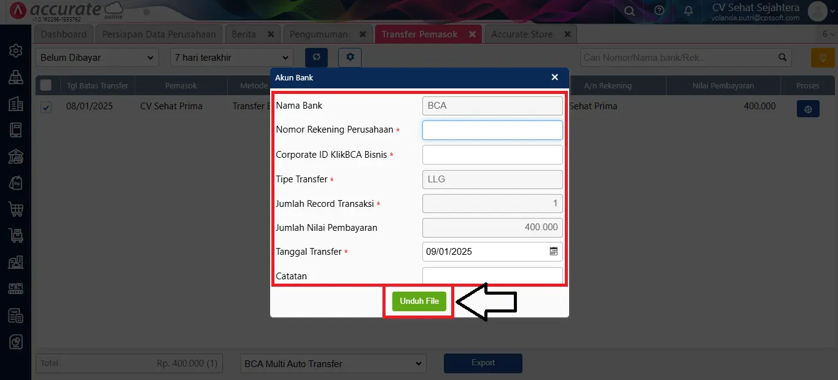Click the refresh button beside date filter
838x380 pixels.
click(316, 57)
